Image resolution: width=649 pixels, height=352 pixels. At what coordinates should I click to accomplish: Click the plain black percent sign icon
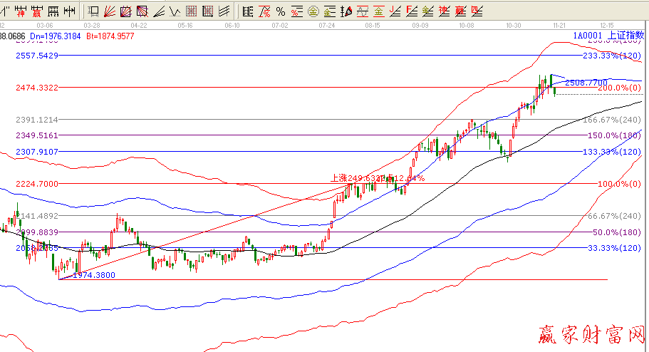click(281, 11)
